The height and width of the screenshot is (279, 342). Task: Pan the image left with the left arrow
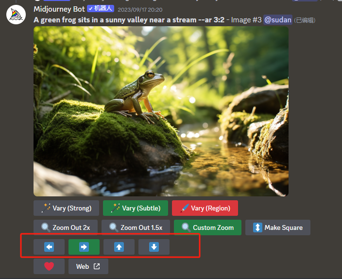click(x=49, y=247)
